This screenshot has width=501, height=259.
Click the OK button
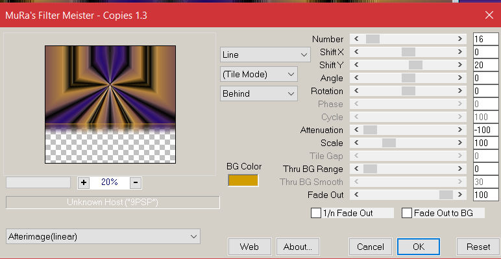[x=419, y=247]
